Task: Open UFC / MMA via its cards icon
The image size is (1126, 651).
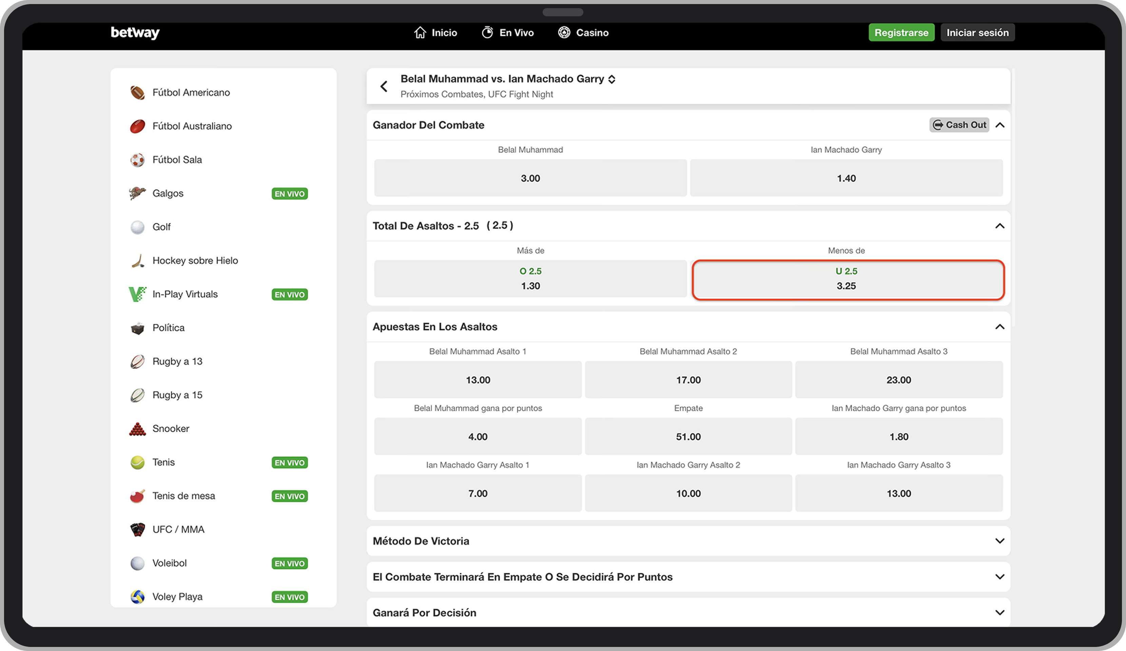Action: 137,529
